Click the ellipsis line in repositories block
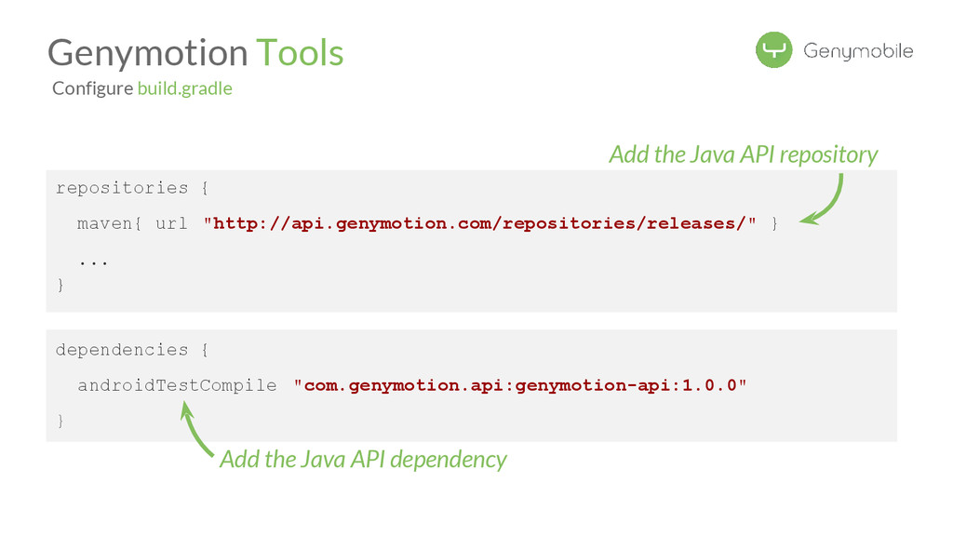This screenshot has width=953, height=536. tap(93, 261)
